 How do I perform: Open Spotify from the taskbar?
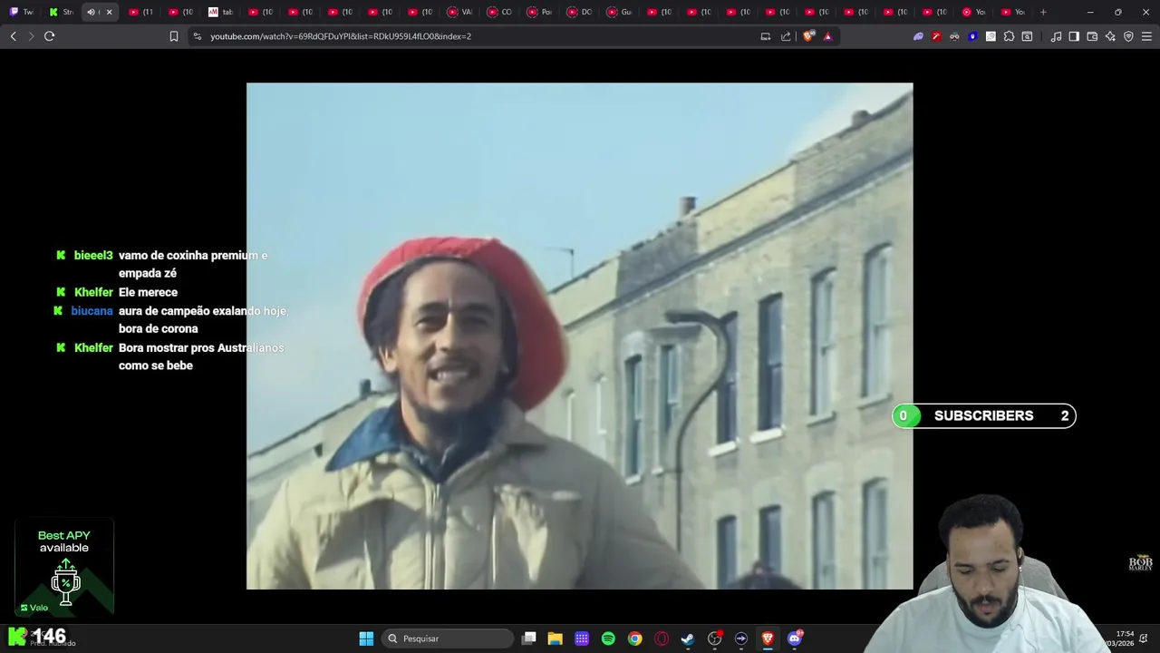point(608,638)
